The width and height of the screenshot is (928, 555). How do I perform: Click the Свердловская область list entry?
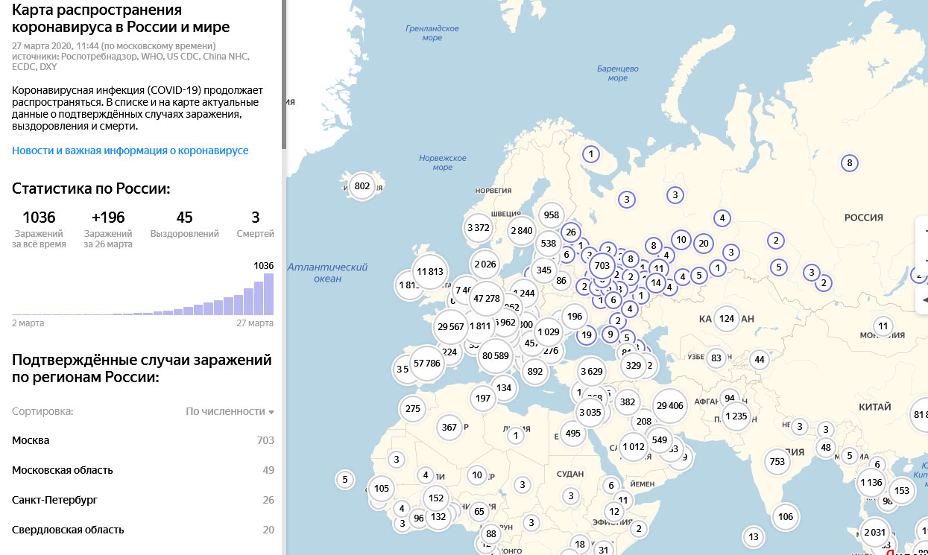[68, 530]
